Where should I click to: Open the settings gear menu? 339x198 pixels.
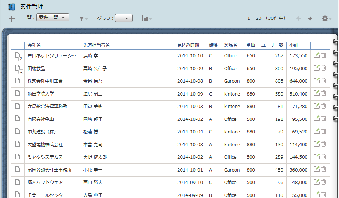click(x=326, y=18)
